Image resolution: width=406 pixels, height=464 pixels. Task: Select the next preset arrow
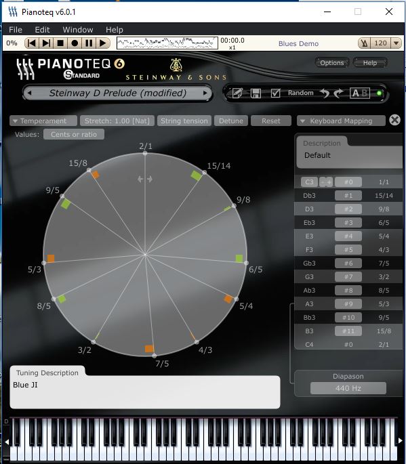point(205,93)
